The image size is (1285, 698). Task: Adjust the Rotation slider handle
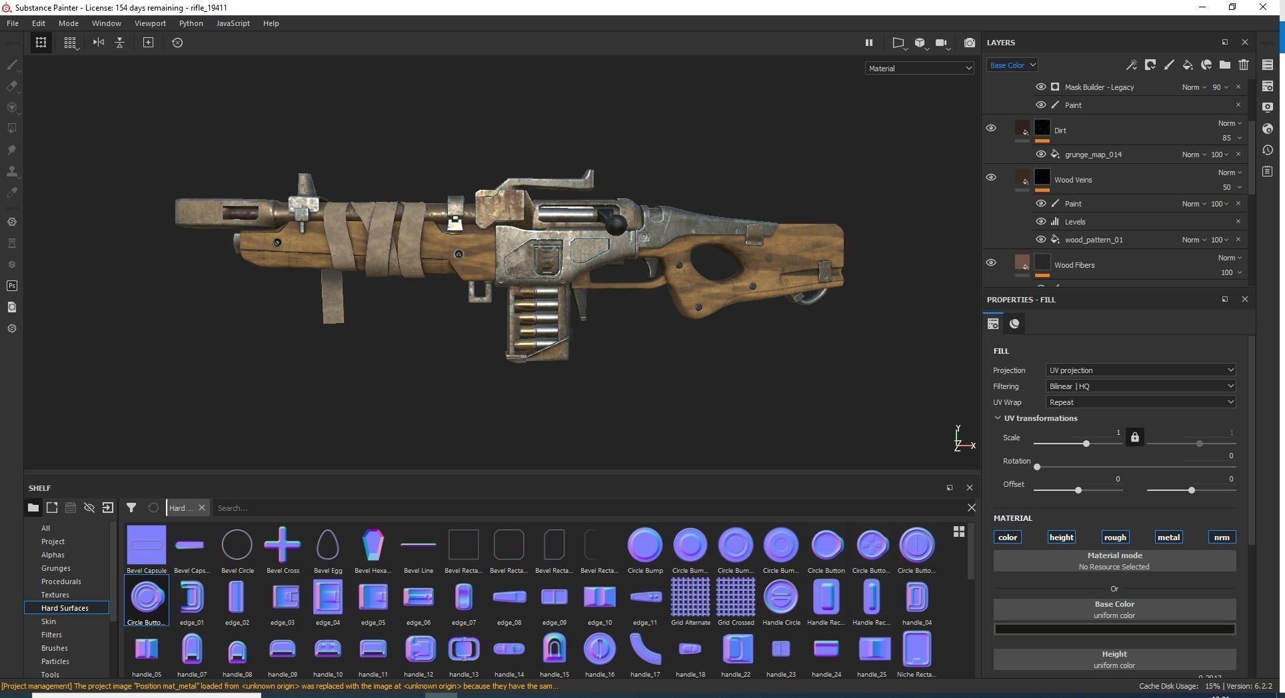click(x=1037, y=467)
